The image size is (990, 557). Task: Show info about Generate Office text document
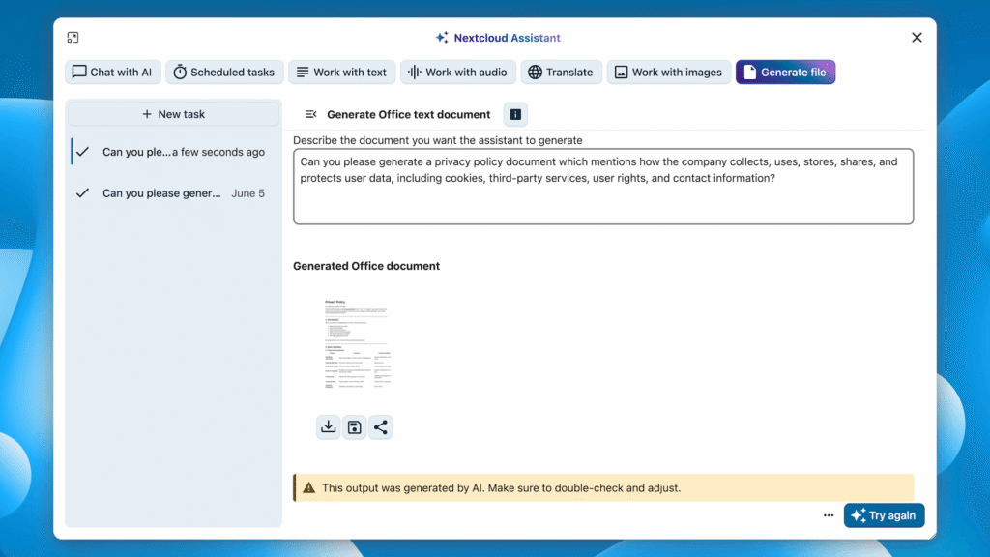(515, 114)
